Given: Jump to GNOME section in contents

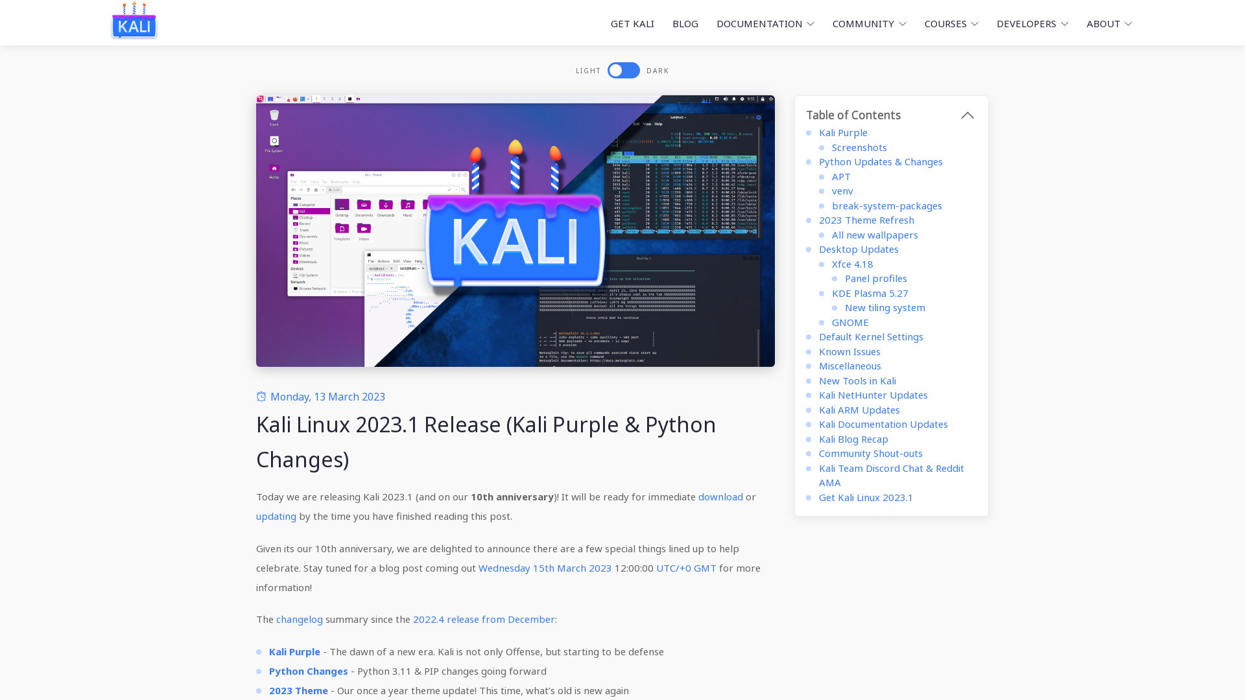Looking at the screenshot, I should [850, 322].
